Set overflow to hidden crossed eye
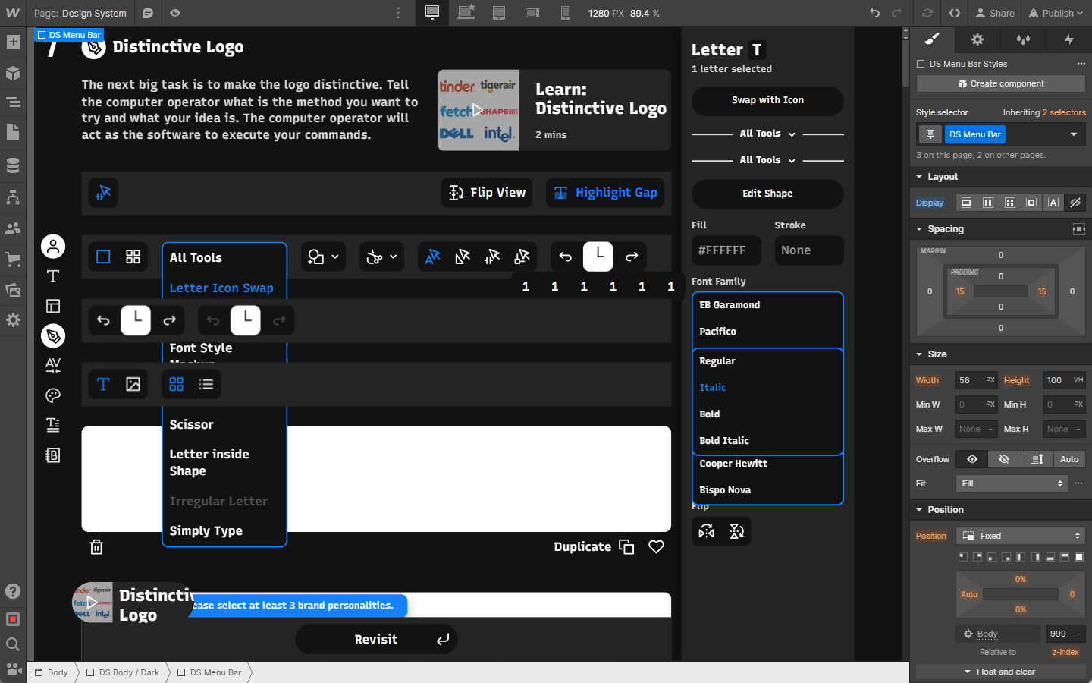Viewport: 1092px width, 683px height. pos(1004,459)
